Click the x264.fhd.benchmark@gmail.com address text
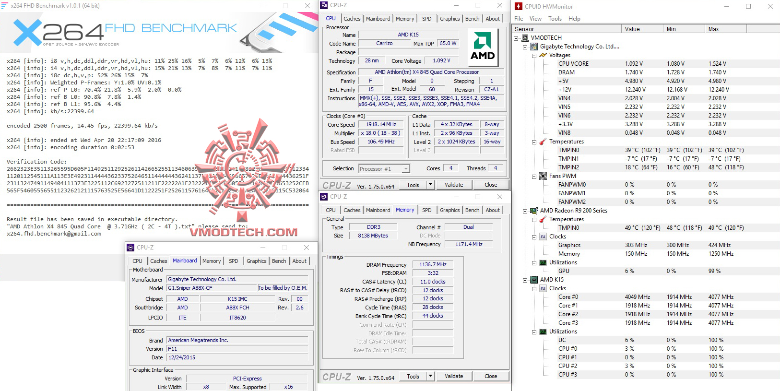Screen dimensions: 780x391 [x=54, y=234]
